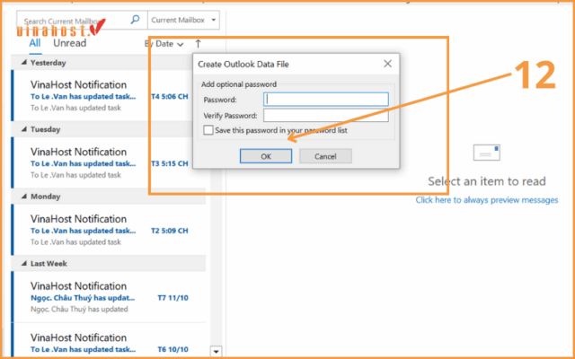This screenshot has width=575, height=359.
Task: Collapse the Yesterday message group
Action: point(22,63)
